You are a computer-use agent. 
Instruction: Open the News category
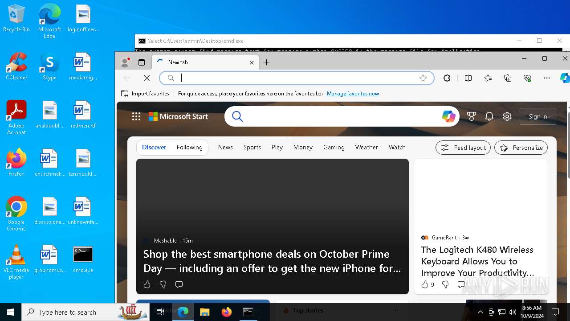pyautogui.click(x=225, y=147)
